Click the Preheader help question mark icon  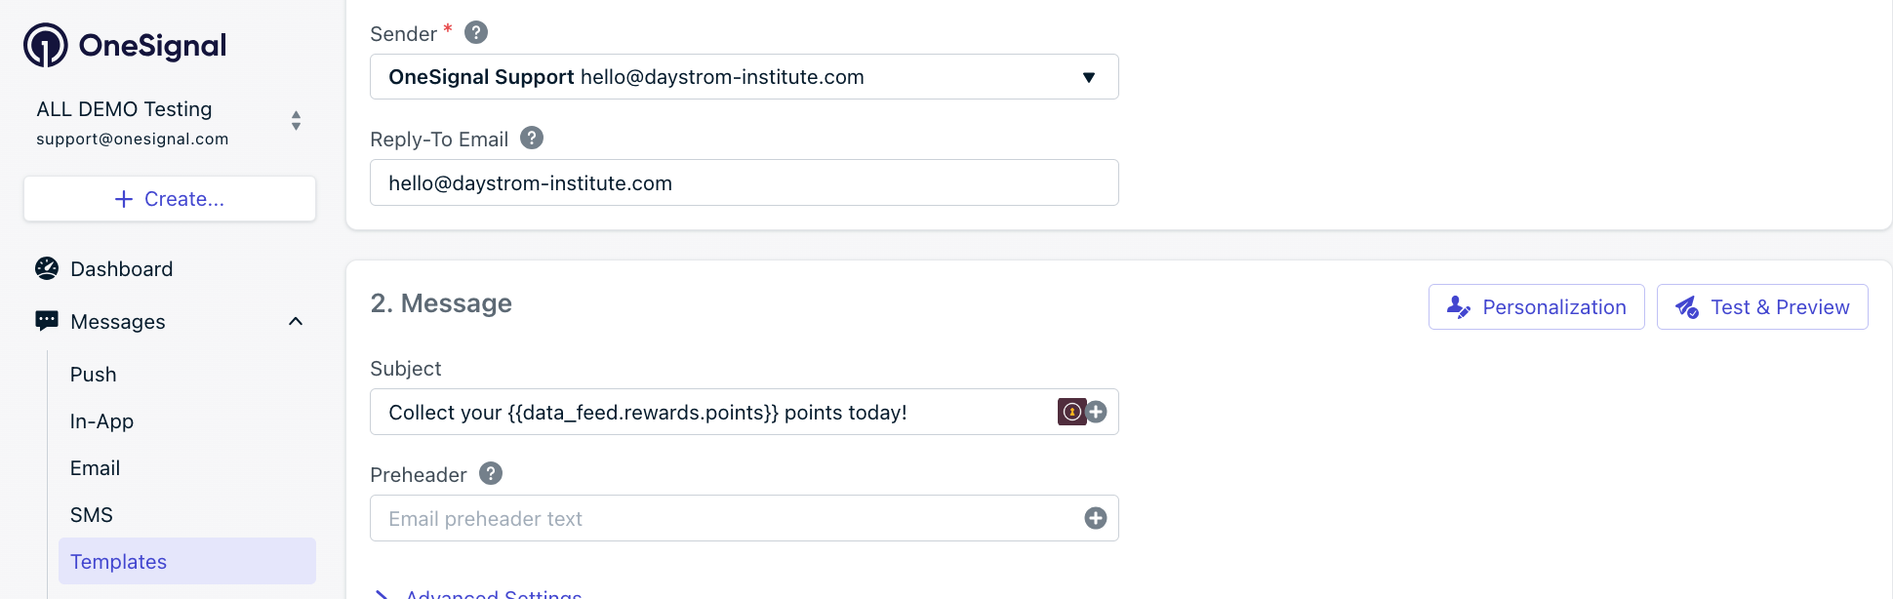tap(491, 473)
